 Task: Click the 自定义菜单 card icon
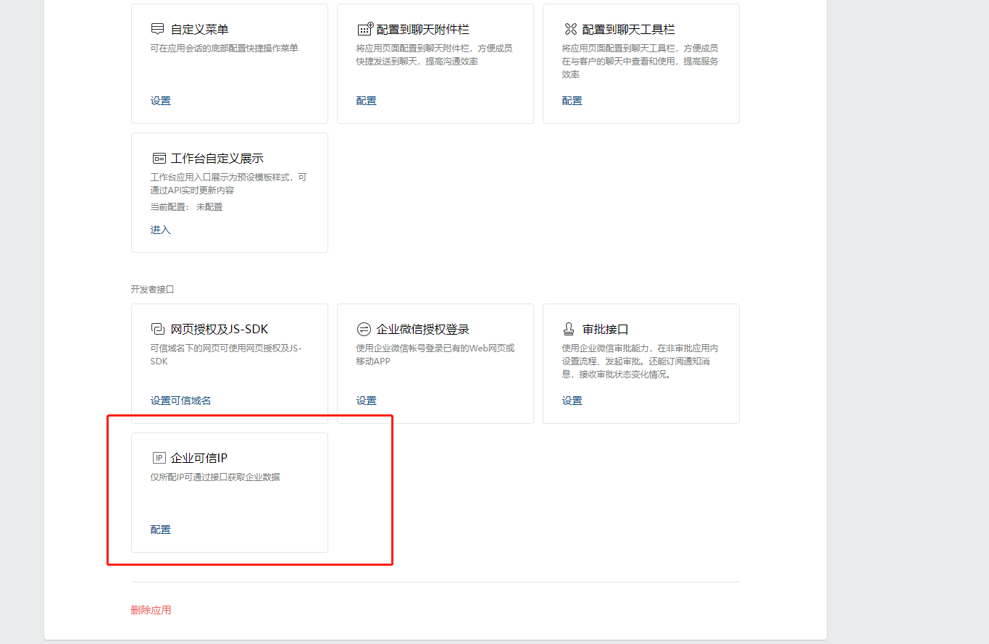[x=158, y=30]
